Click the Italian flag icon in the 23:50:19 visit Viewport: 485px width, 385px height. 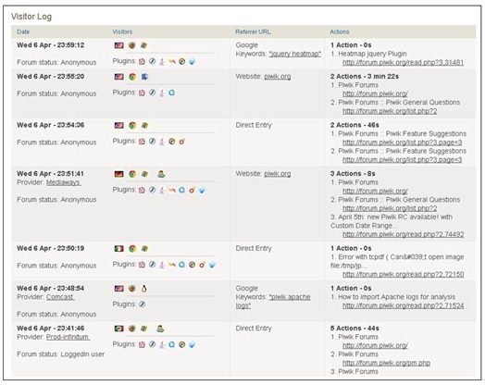click(x=118, y=249)
